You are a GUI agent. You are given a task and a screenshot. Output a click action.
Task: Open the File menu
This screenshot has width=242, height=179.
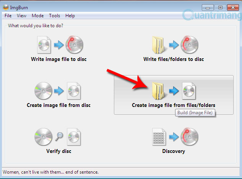pyautogui.click(x=8, y=16)
